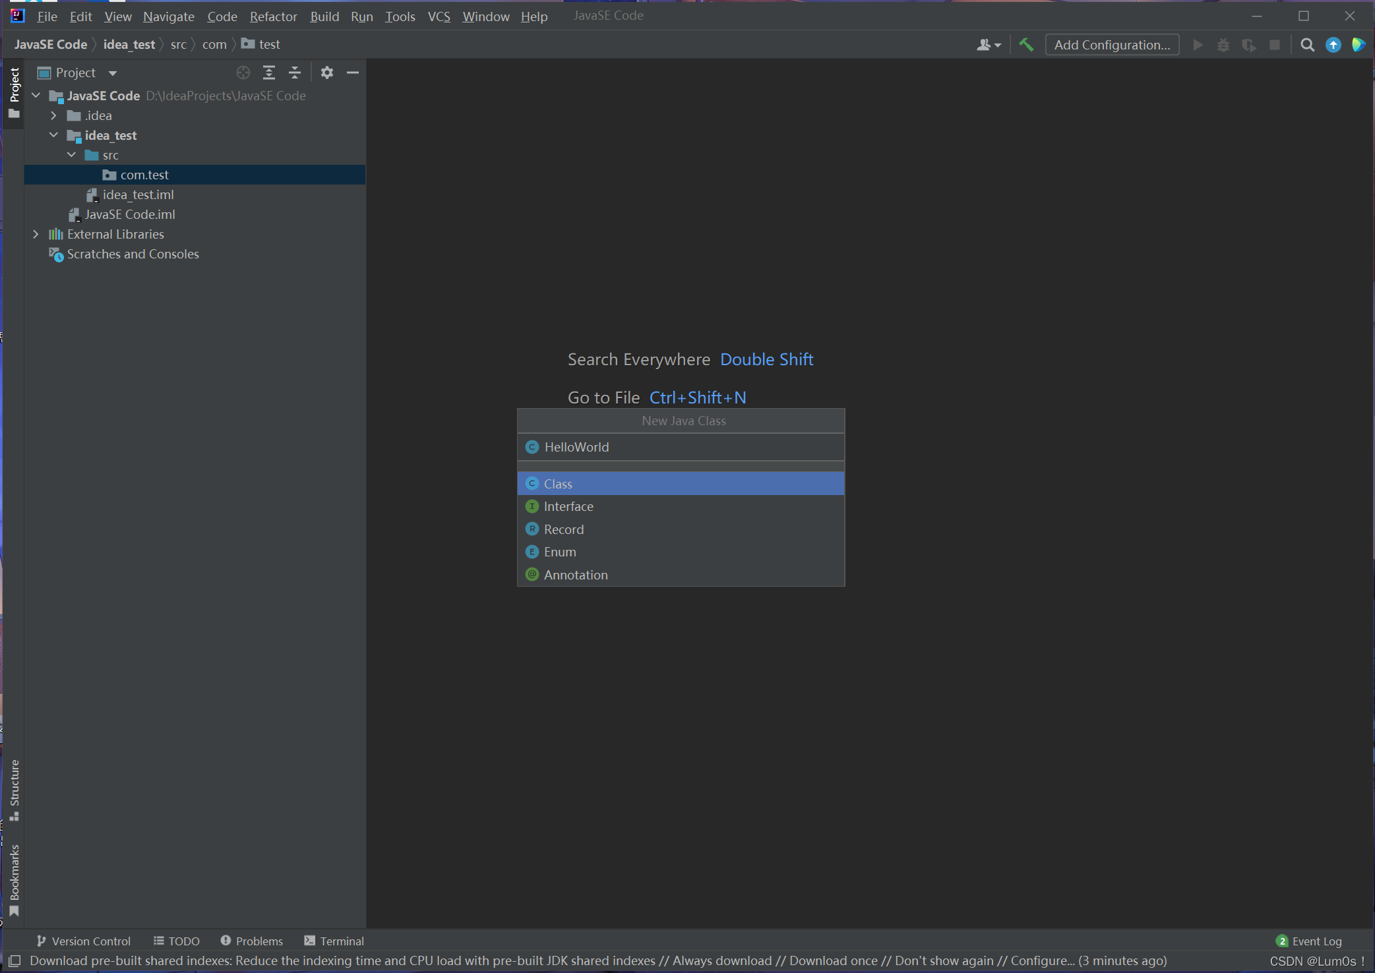This screenshot has width=1375, height=973.
Task: Click com breadcrumb
Action: point(214,44)
